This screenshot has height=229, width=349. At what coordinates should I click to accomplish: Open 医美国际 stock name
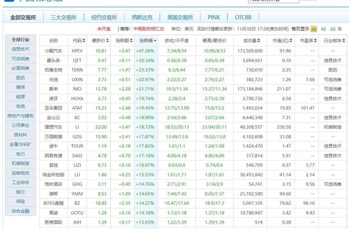53,222
